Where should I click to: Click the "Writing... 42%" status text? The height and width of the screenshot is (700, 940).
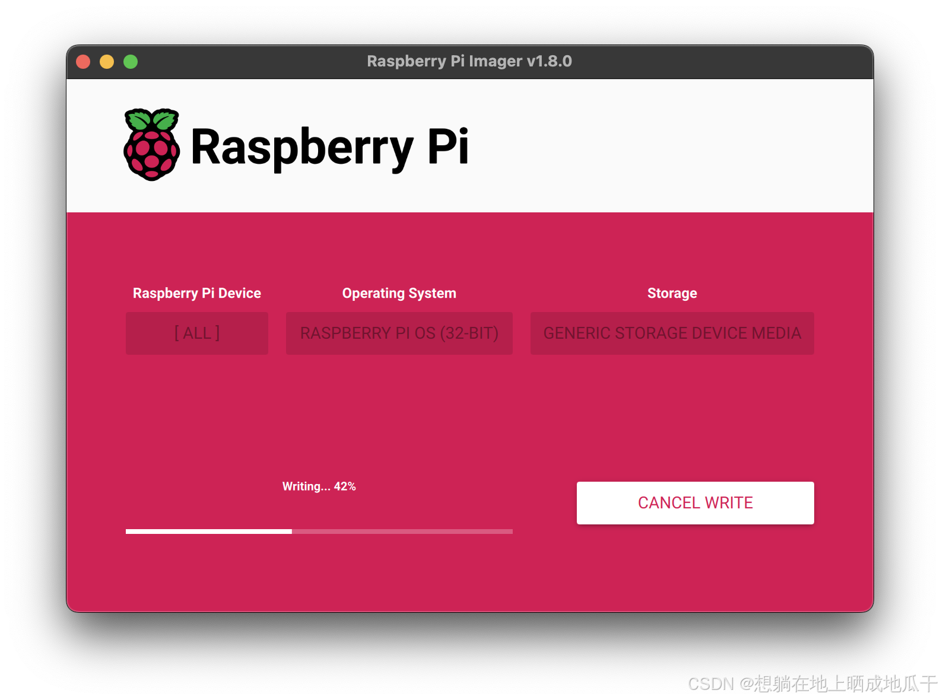point(319,486)
